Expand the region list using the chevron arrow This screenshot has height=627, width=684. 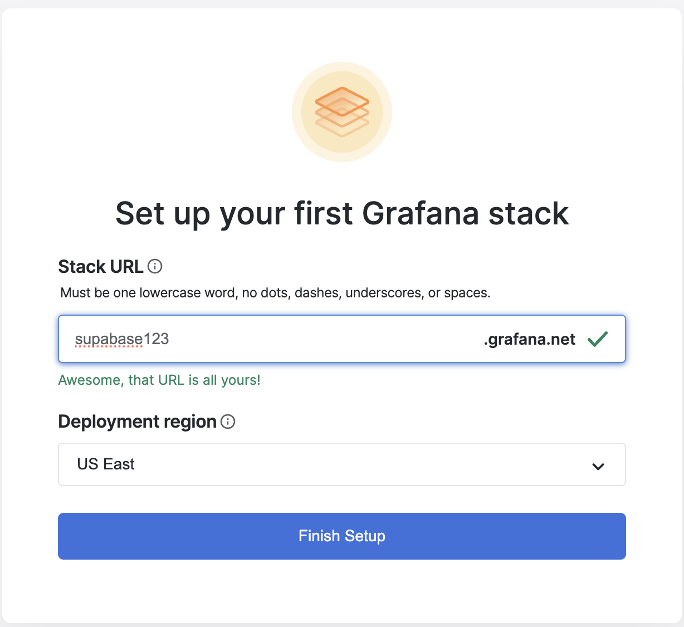598,466
